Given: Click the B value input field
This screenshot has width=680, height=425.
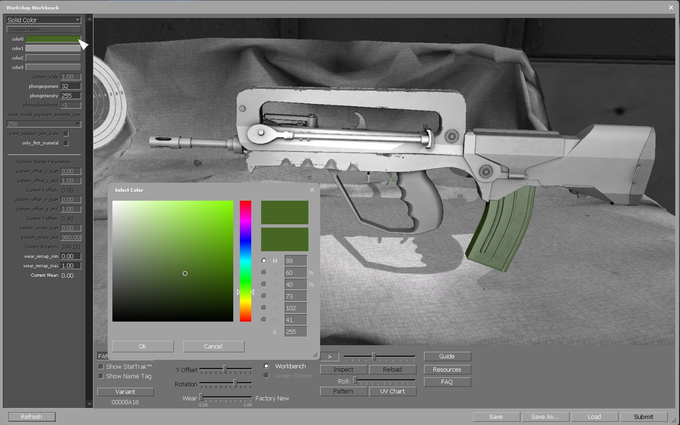Looking at the screenshot, I should coord(296,320).
